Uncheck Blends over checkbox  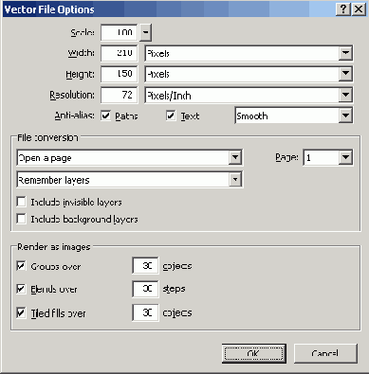pyautogui.click(x=21, y=289)
